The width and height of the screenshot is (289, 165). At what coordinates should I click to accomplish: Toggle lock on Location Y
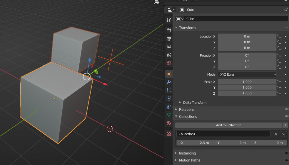point(279,42)
